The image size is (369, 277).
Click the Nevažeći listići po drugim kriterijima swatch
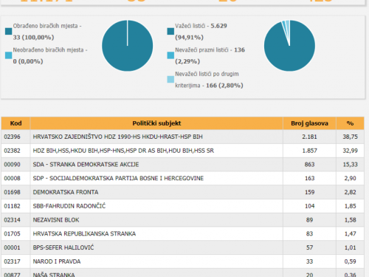(170, 80)
